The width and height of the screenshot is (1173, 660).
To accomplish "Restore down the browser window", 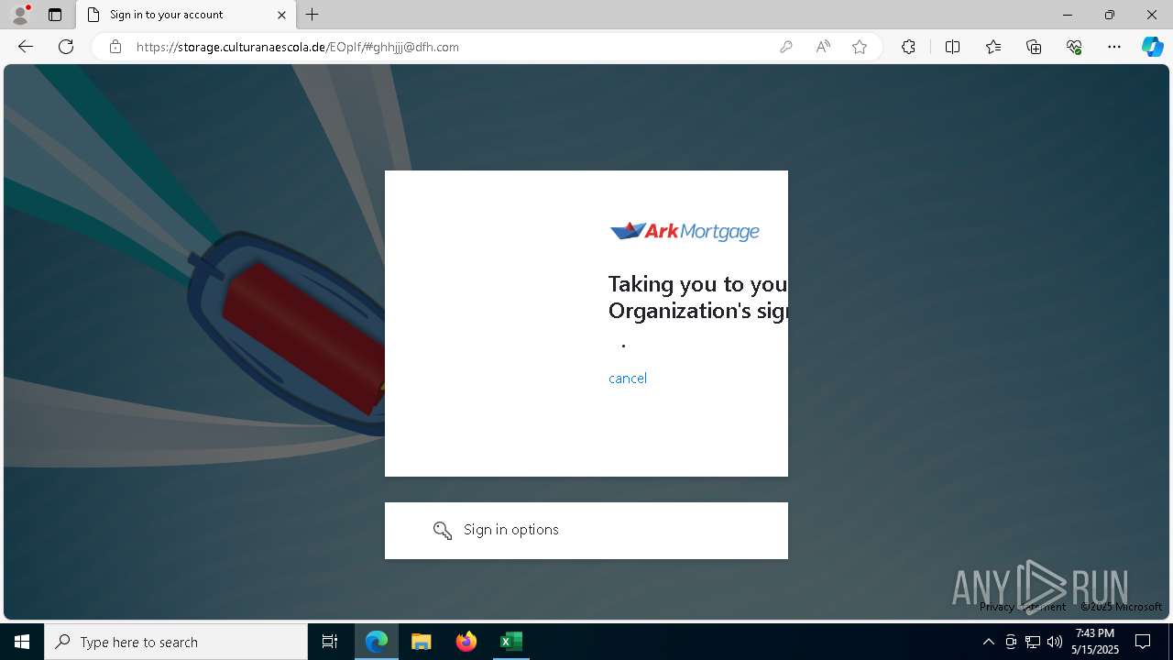I will click(x=1110, y=15).
